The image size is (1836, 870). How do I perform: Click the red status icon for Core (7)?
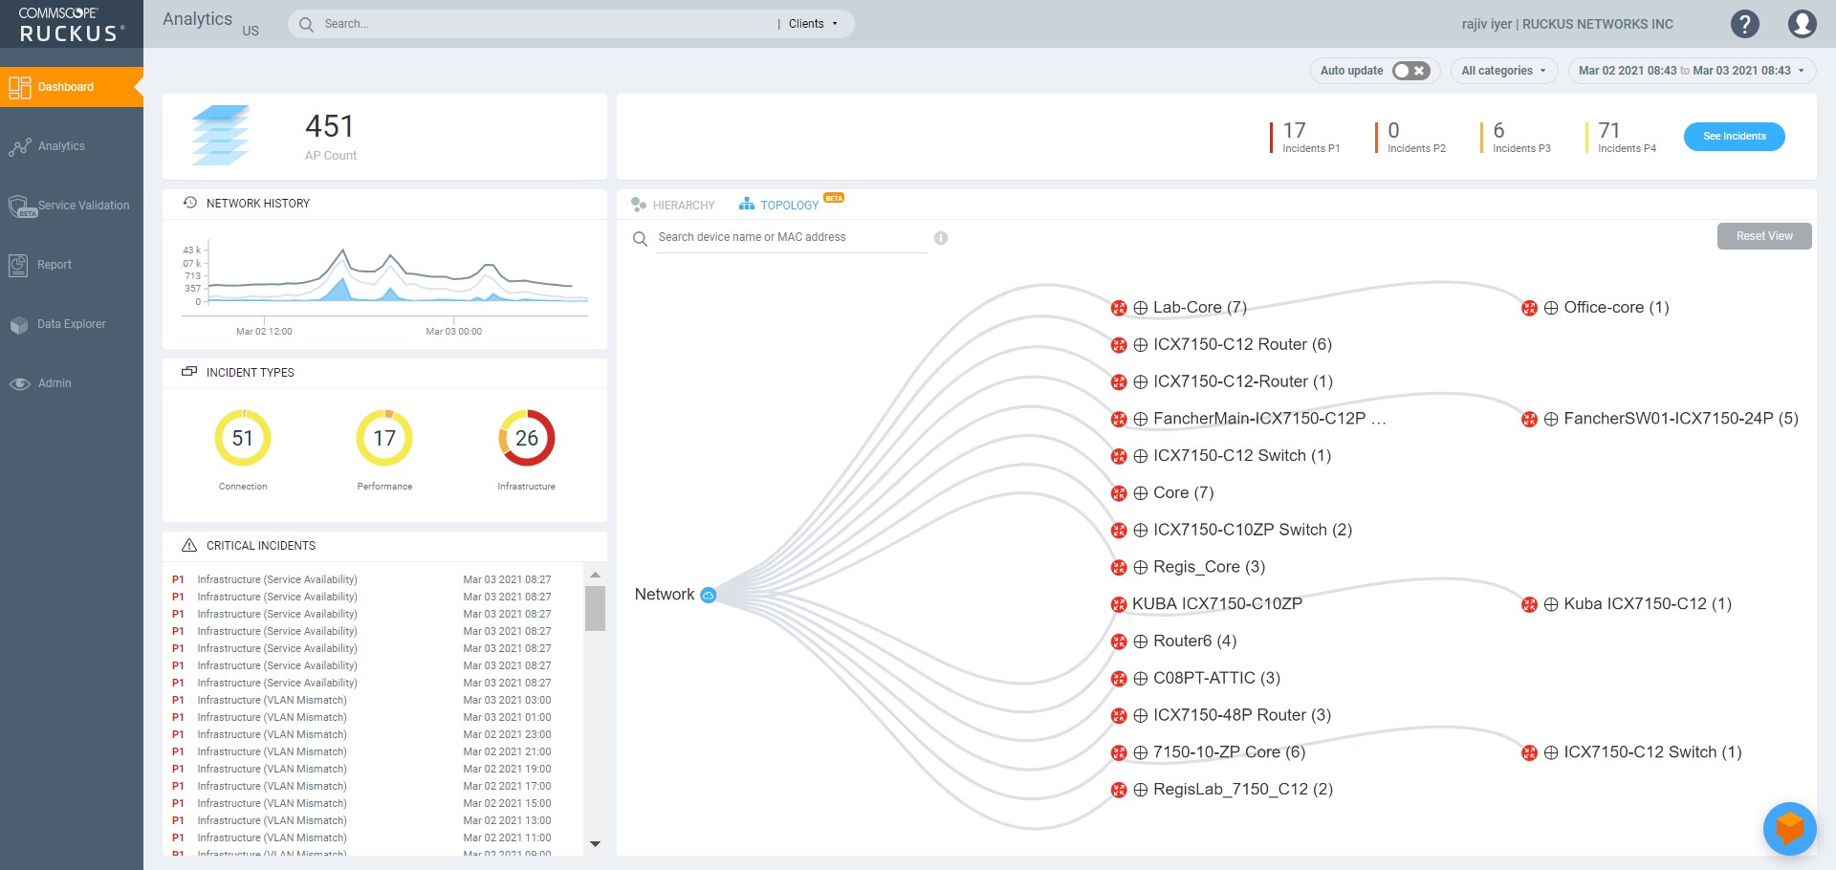pos(1119,493)
